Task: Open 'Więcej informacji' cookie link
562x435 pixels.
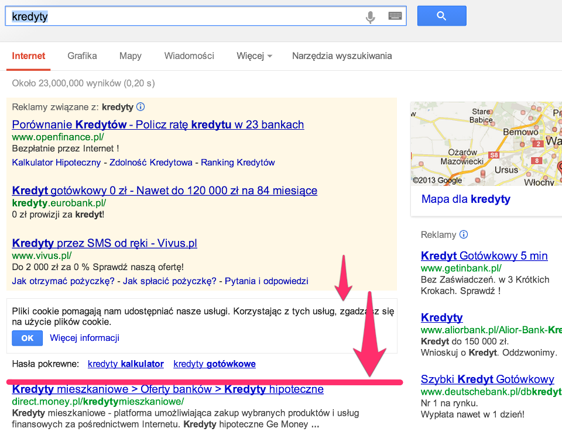Action: (x=84, y=338)
